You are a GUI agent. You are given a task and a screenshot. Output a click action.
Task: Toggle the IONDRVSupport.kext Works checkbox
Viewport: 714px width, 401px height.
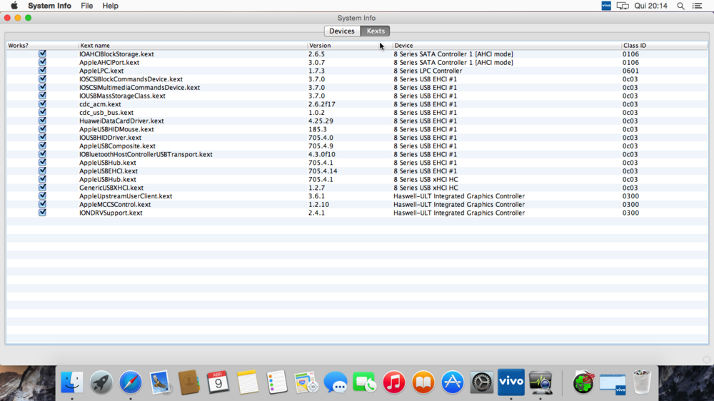click(42, 213)
